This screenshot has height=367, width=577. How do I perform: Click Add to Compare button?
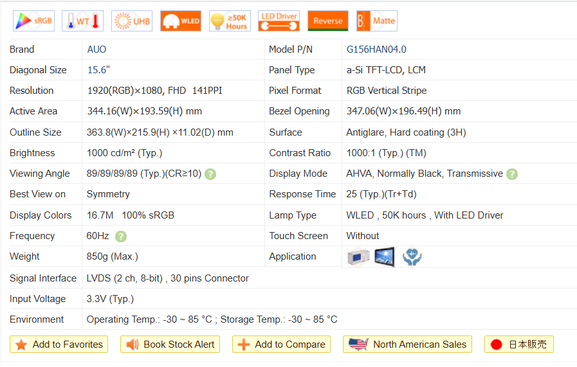click(281, 345)
